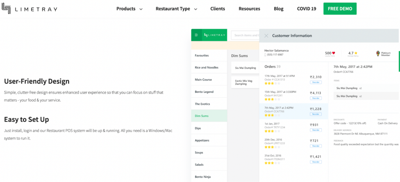This screenshot has width=400, height=182.
Task: Click the average rating star icon
Action: pos(356,53)
